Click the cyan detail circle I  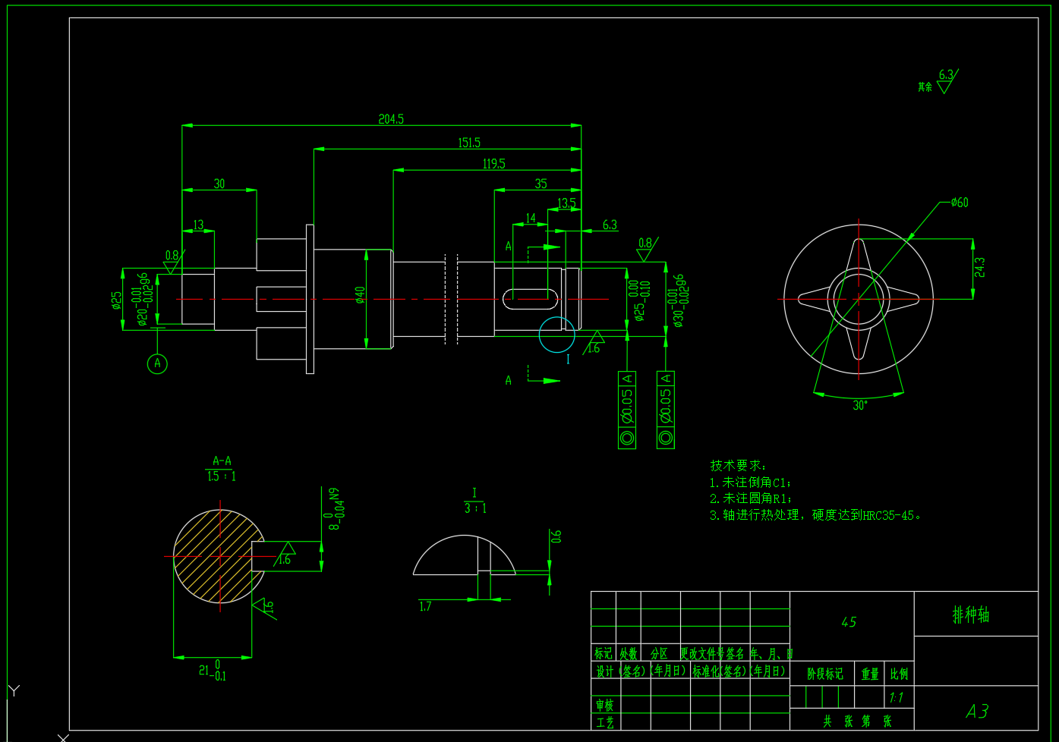pos(557,335)
